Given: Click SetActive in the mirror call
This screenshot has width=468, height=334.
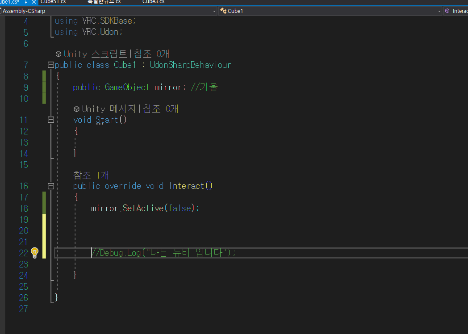Looking at the screenshot, I should (143, 208).
